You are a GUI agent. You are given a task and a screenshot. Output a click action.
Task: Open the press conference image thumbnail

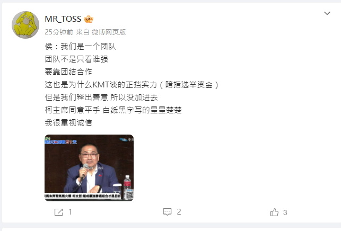pyautogui.click(x=89, y=168)
